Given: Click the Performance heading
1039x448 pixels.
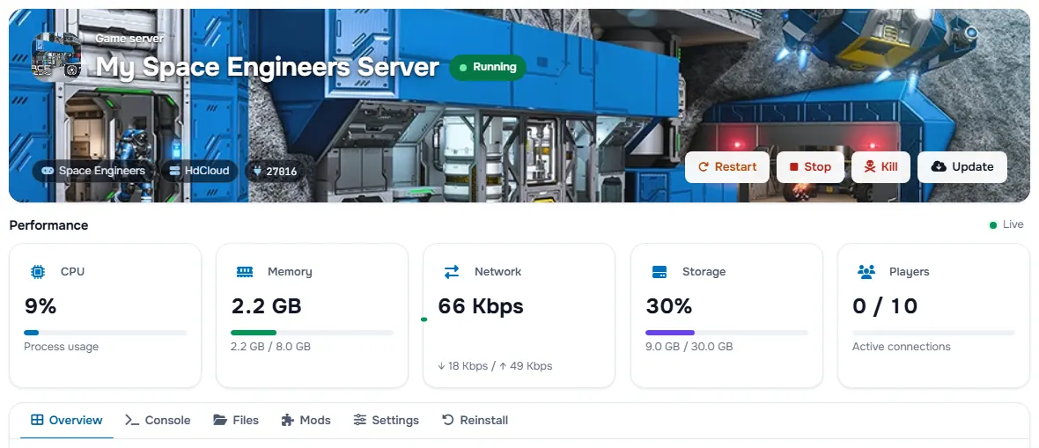Looking at the screenshot, I should (48, 225).
